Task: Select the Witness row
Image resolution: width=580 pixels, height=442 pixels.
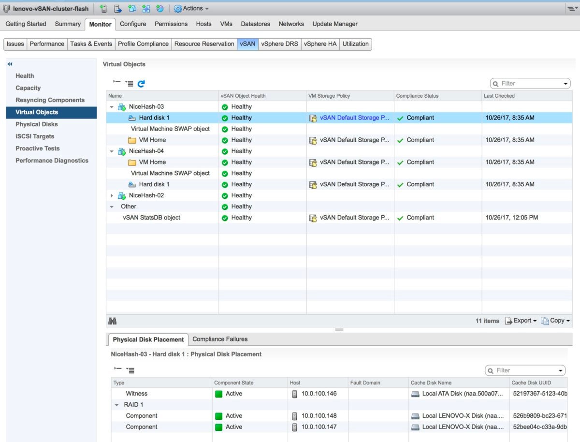Action: (x=339, y=394)
